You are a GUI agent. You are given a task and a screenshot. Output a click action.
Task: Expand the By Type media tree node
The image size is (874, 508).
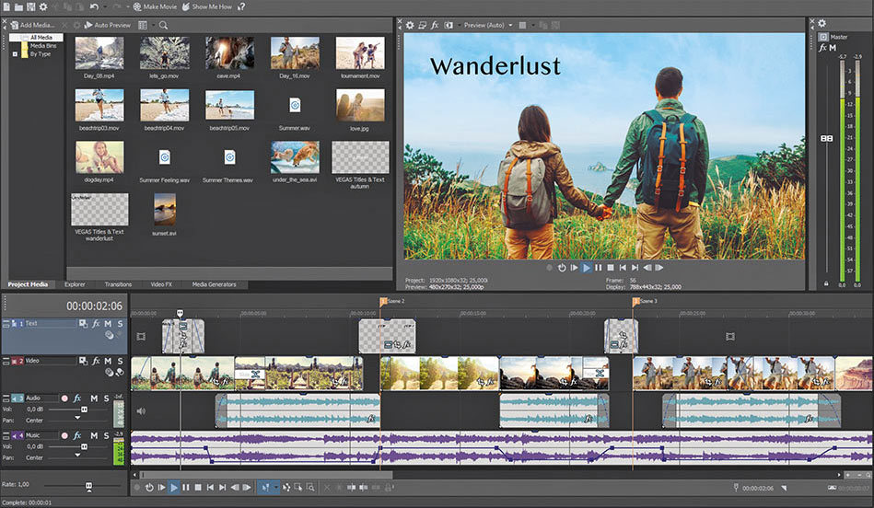(15, 54)
